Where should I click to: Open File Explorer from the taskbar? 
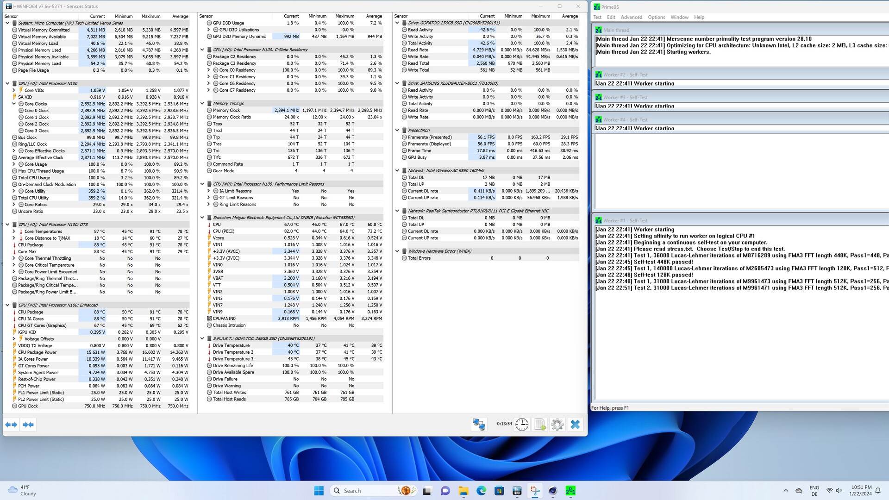(x=463, y=491)
